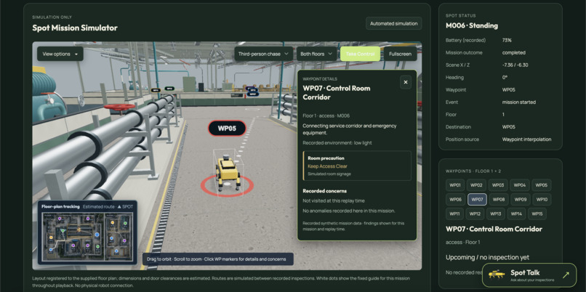This screenshot has height=292, width=586.
Task: Expand the Both floors selector
Action: [x=316, y=54]
